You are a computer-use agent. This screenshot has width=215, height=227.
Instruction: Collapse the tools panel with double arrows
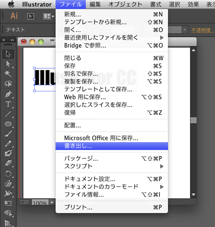coord(12,40)
